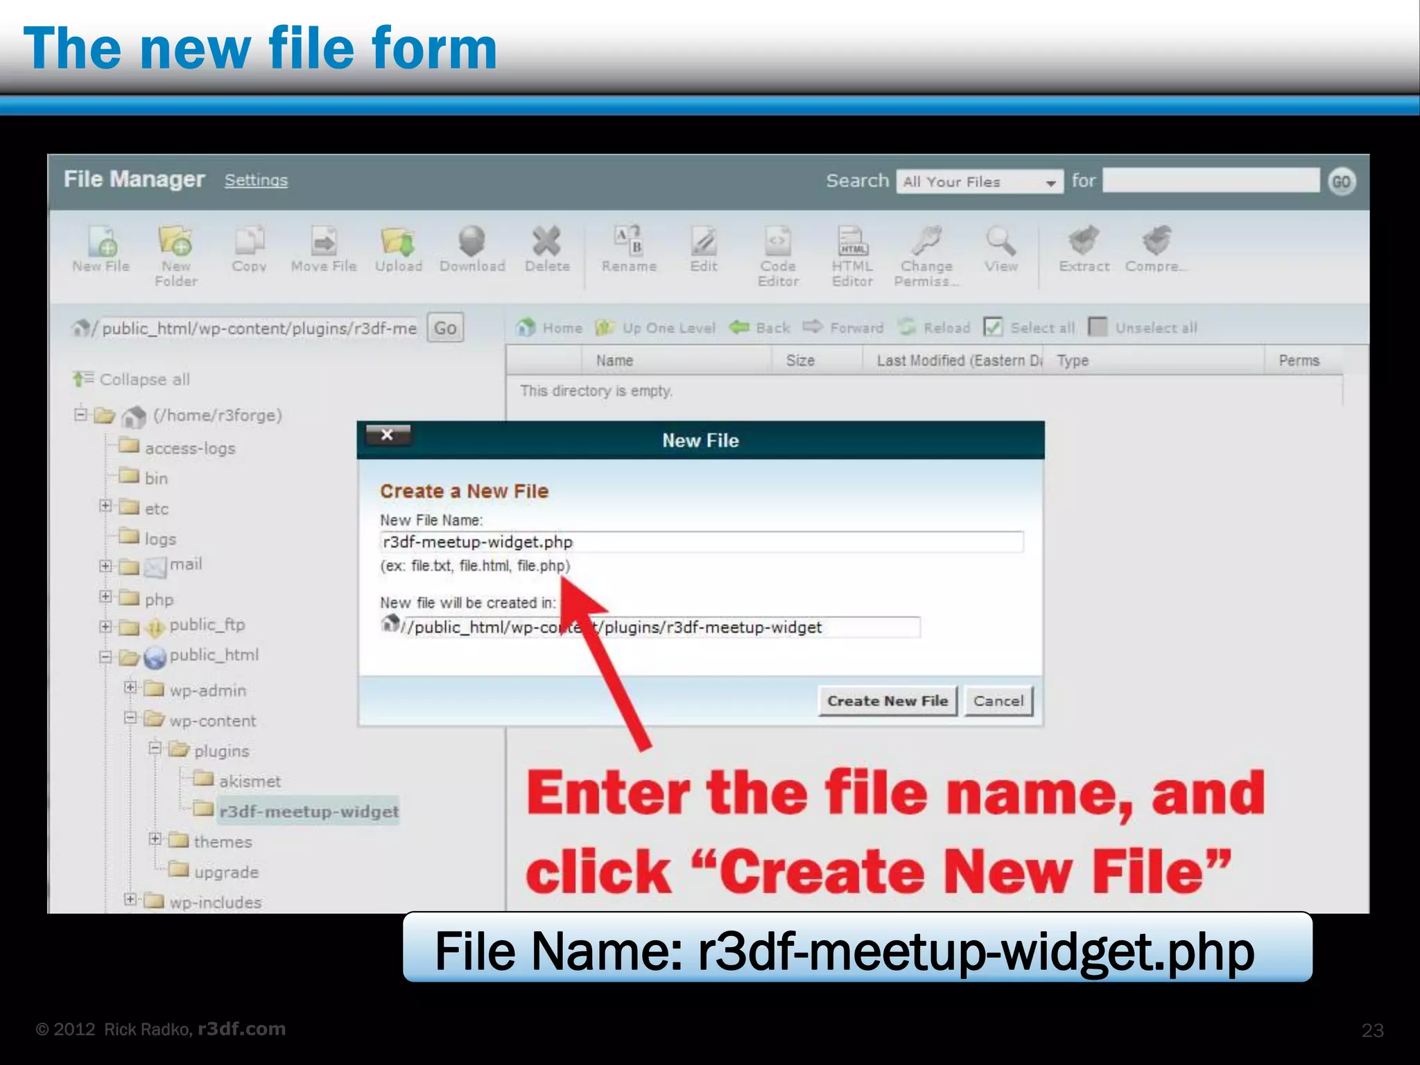Click Cancel in New File dialog
Image resolution: width=1420 pixels, height=1065 pixels.
(x=998, y=701)
